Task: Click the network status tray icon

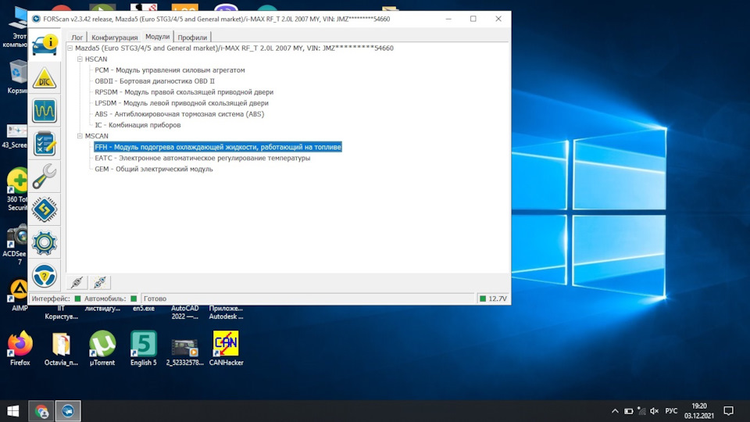Action: (641, 410)
